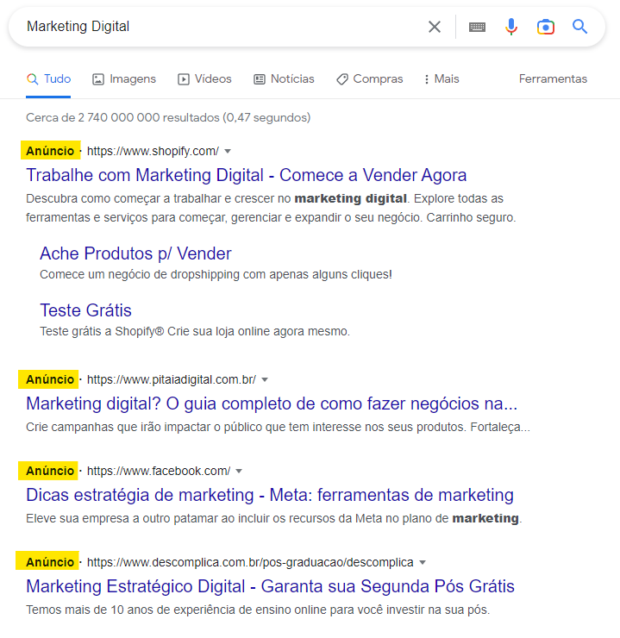This screenshot has height=638, width=620.
Task: Start voice search with the microphone icon
Action: pyautogui.click(x=511, y=27)
